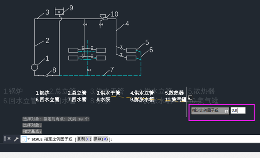Click the boiler circle symbol labeled 1

pos(34,68)
